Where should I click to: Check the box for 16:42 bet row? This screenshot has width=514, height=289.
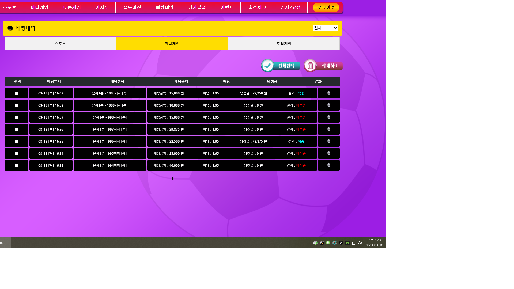tap(16, 93)
